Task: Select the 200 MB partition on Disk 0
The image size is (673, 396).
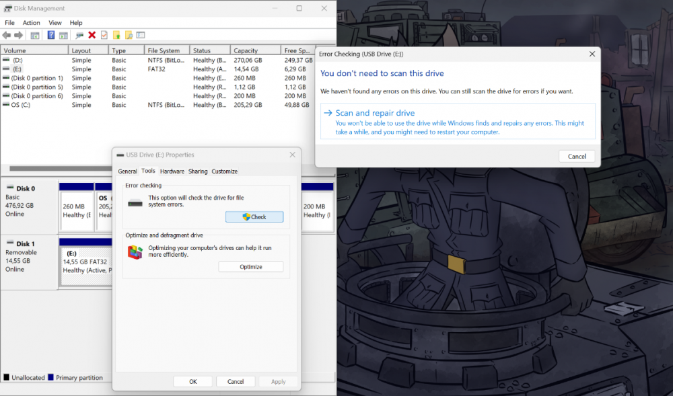Action: (x=317, y=208)
